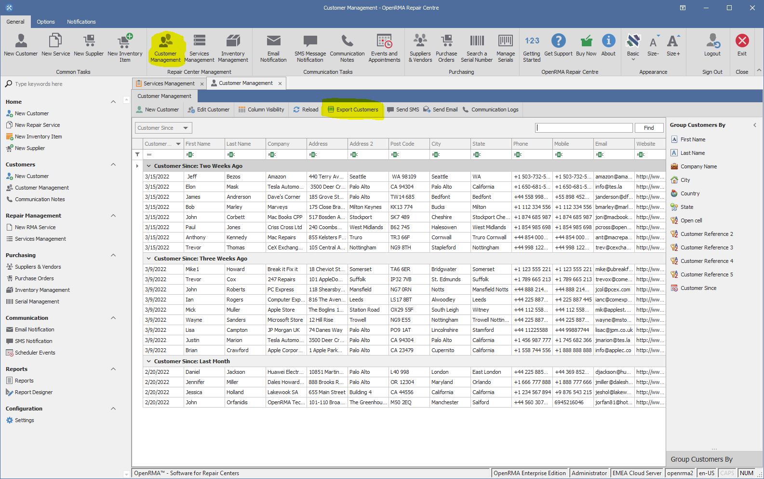The height and width of the screenshot is (479, 764).
Task: Click Getting Started ribbon icon
Action: (532, 48)
